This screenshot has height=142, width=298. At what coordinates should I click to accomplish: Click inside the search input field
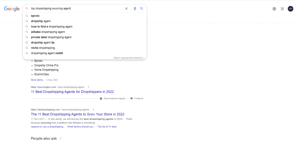(87, 9)
